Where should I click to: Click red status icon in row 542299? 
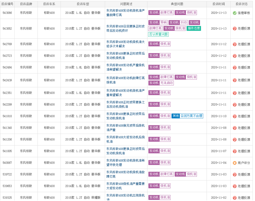tap(234, 105)
